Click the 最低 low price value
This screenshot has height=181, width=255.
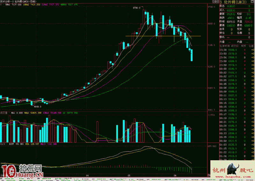point(248,26)
